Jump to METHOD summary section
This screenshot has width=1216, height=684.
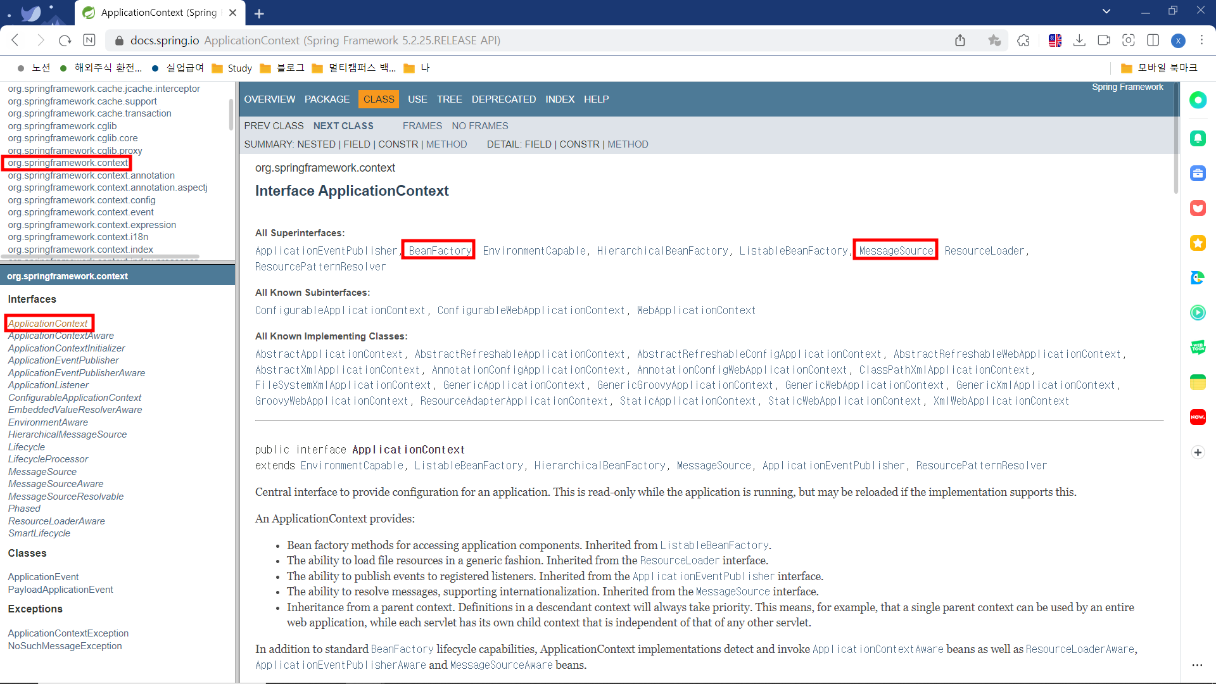tap(446, 144)
